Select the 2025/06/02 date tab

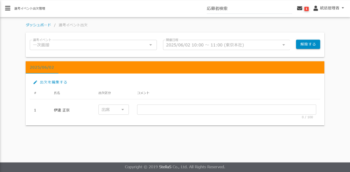(42, 67)
